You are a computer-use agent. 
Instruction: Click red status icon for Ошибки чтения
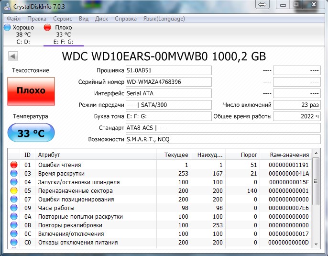tap(14, 165)
